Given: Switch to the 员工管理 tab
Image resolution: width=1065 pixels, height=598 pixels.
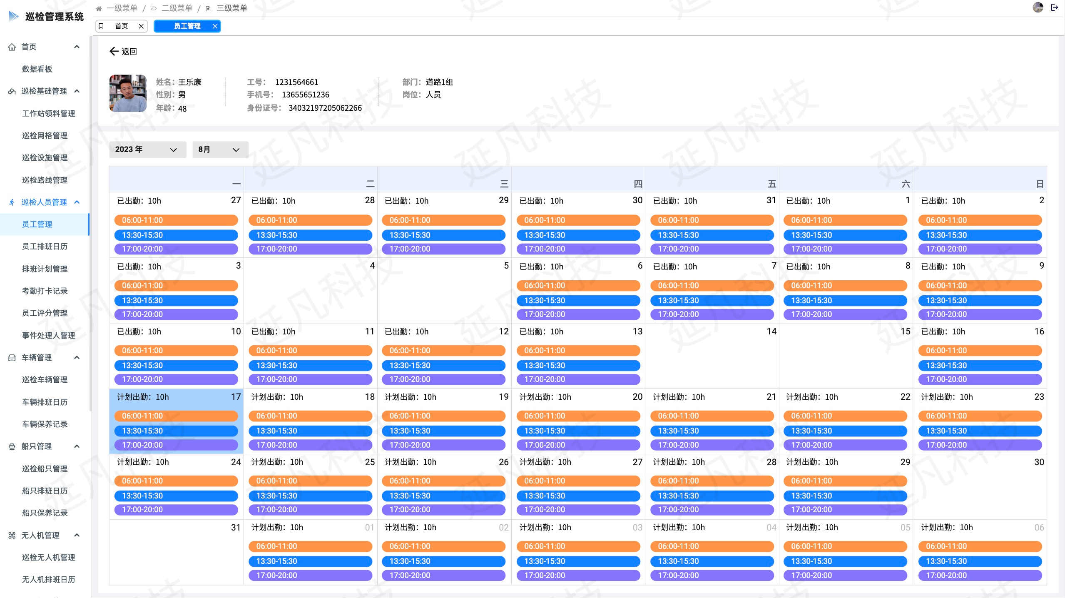Looking at the screenshot, I should pyautogui.click(x=187, y=26).
